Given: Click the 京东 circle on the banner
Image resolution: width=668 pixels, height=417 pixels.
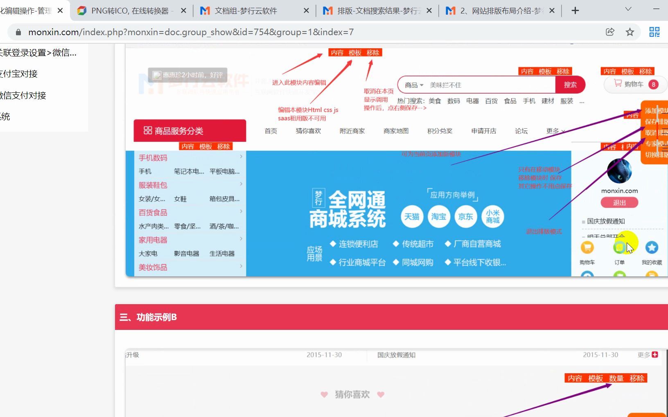Looking at the screenshot, I should click(x=466, y=217).
